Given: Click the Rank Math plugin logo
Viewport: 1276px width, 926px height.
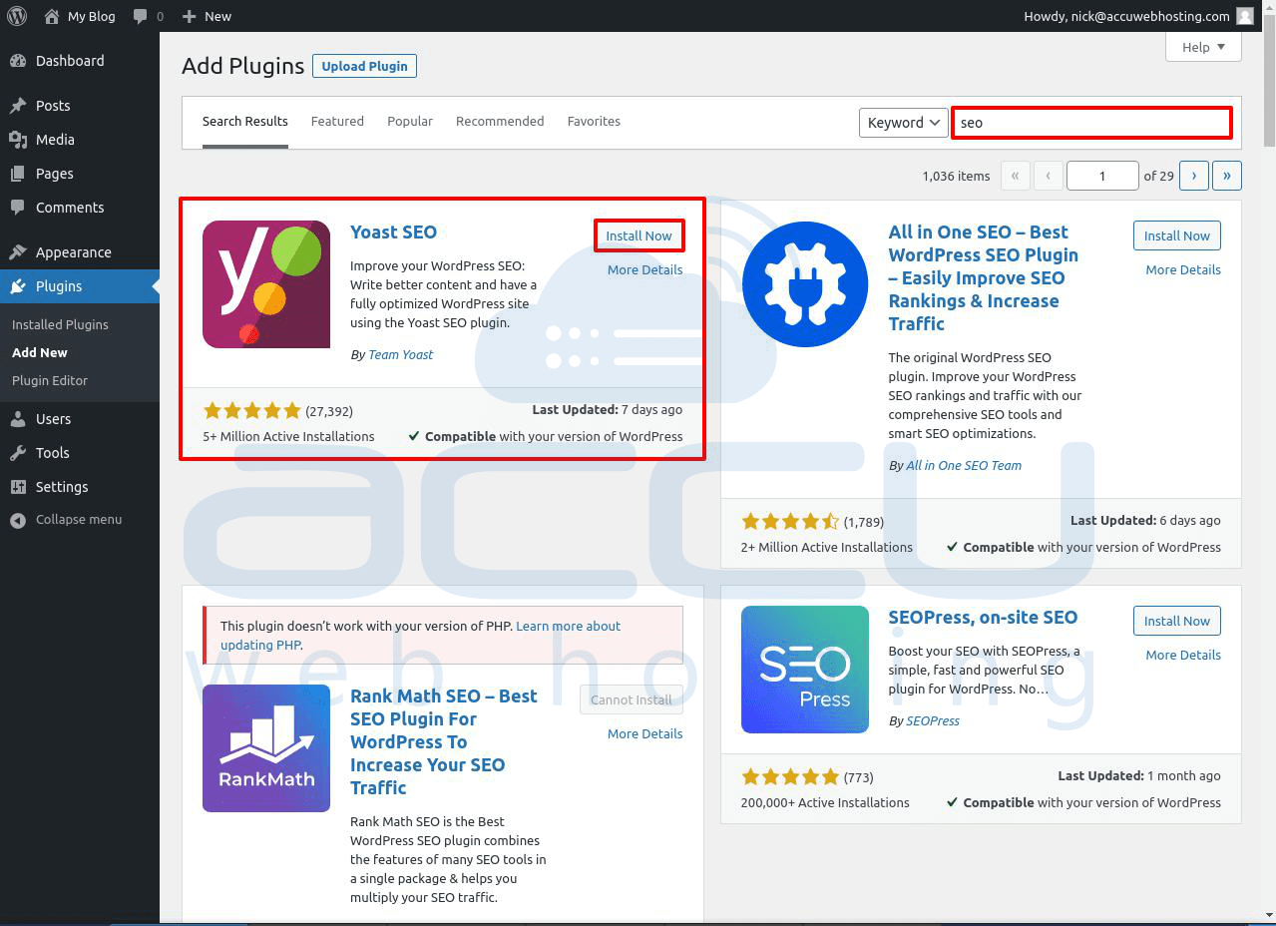Looking at the screenshot, I should tap(266, 748).
